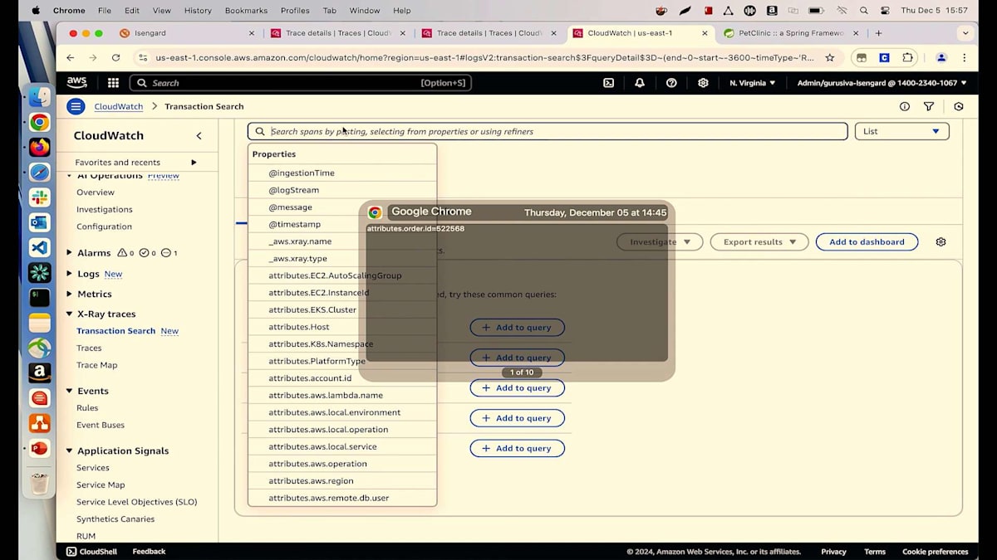
Task: Open the Export results dropdown
Action: tap(759, 242)
